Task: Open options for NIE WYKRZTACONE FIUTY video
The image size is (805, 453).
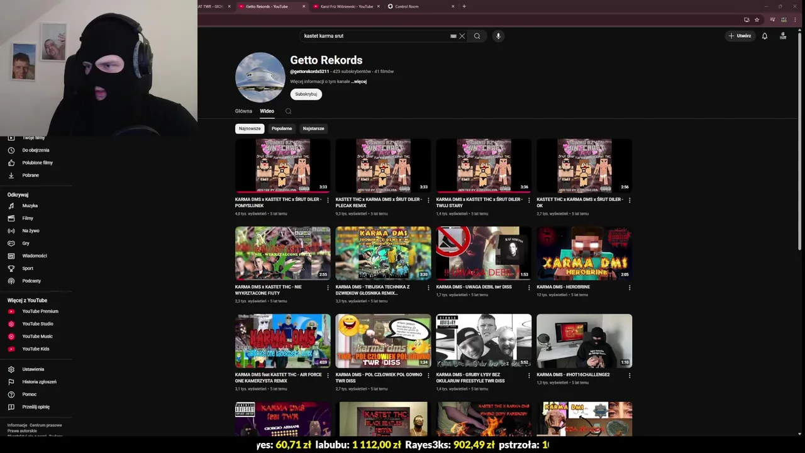Action: tap(328, 288)
